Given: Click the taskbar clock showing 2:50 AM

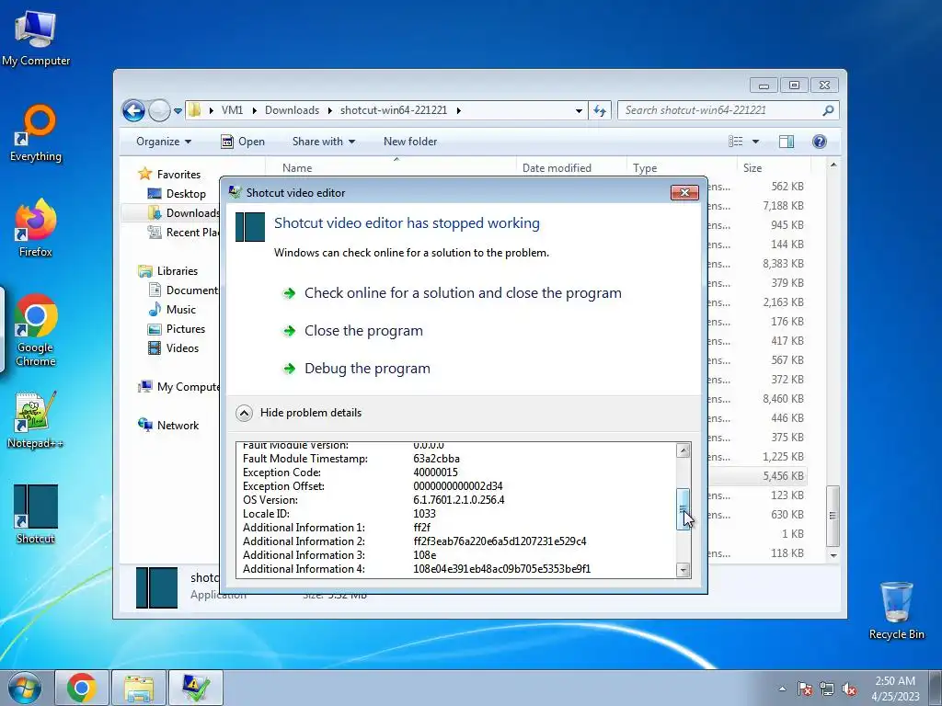Looking at the screenshot, I should coord(895,688).
